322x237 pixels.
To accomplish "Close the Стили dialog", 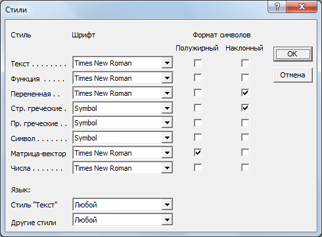I will tap(302, 7).
